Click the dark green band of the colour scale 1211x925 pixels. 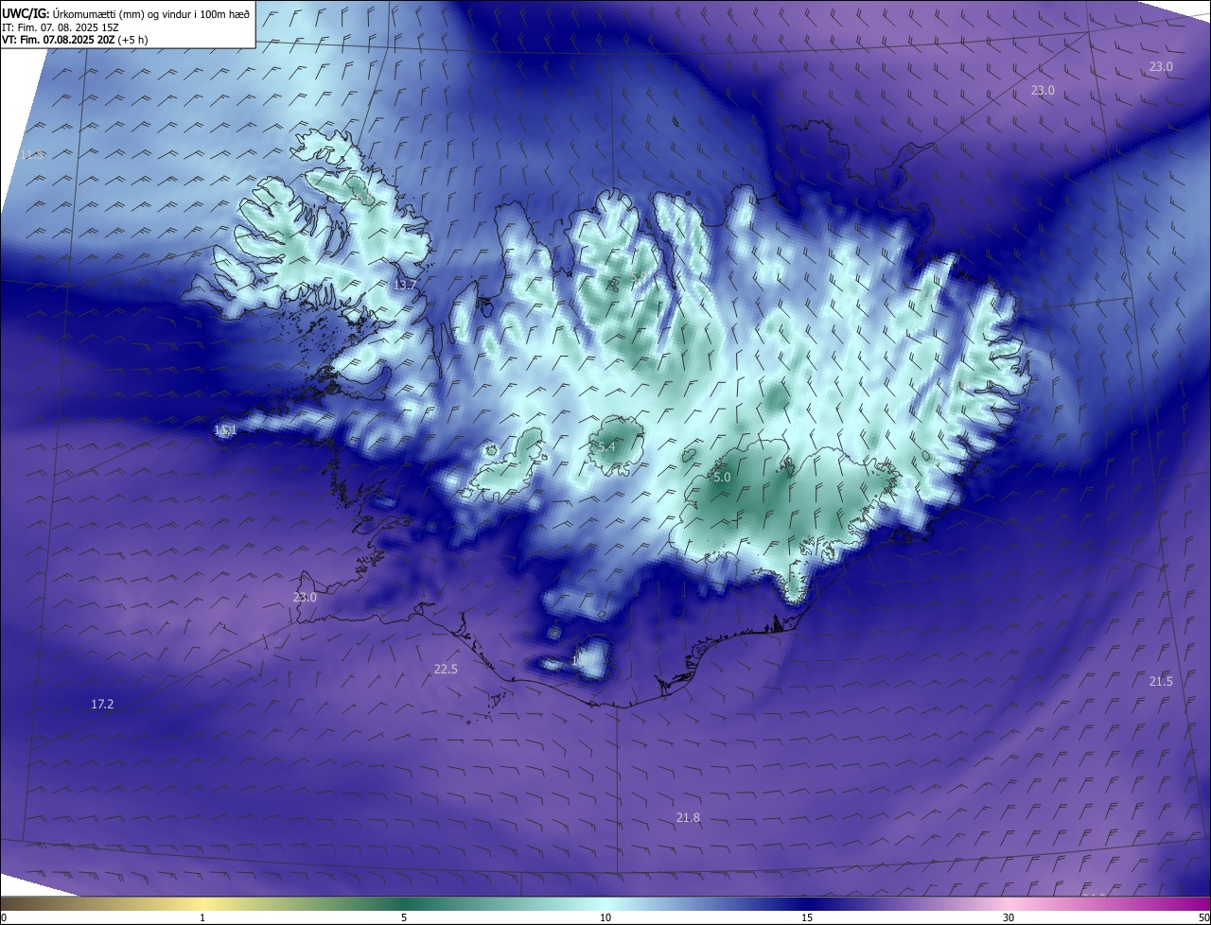pos(404,904)
